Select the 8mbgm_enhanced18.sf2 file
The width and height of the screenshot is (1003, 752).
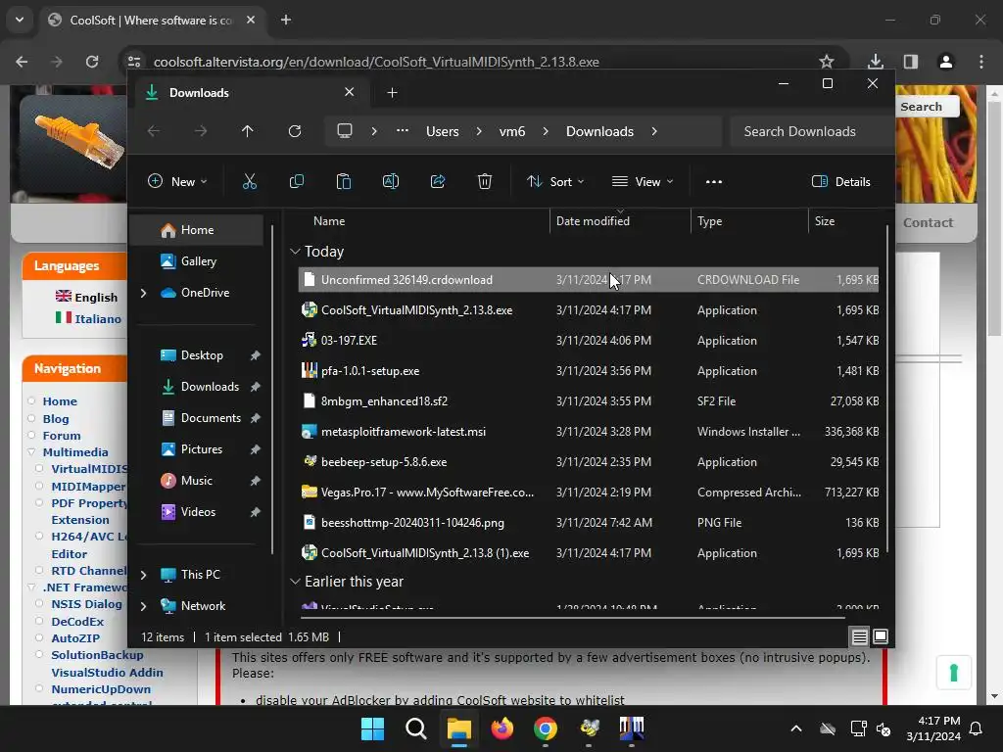tap(589, 400)
